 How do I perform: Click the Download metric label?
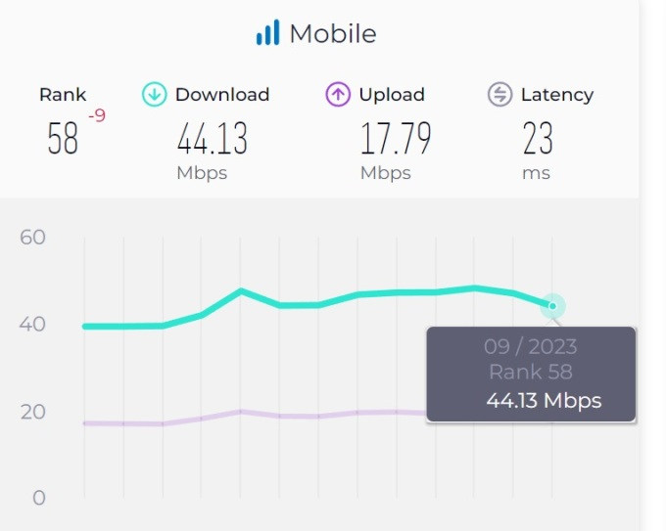click(222, 95)
